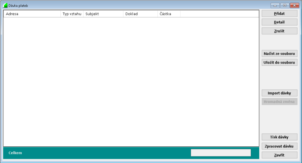Save batch via Uložit do souboru
Image resolution: width=302 pixels, height=163 pixels.
[x=279, y=62]
